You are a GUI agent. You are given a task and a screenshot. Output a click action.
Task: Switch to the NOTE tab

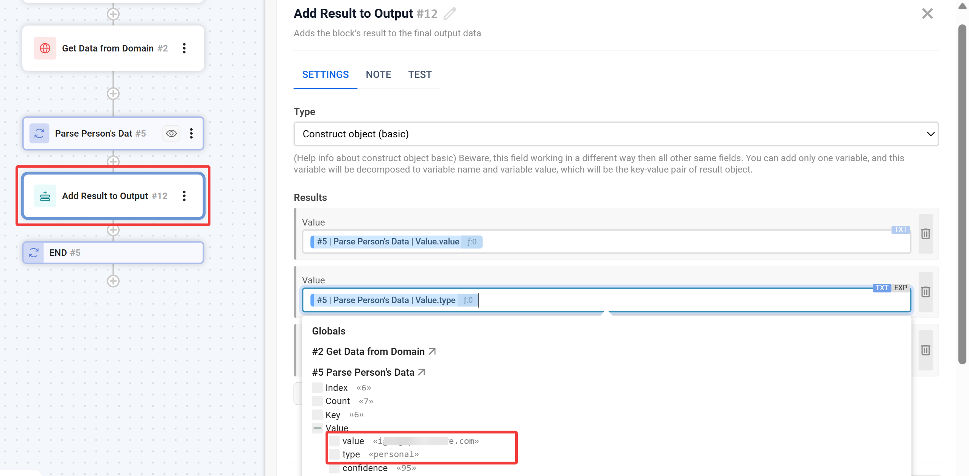[378, 75]
